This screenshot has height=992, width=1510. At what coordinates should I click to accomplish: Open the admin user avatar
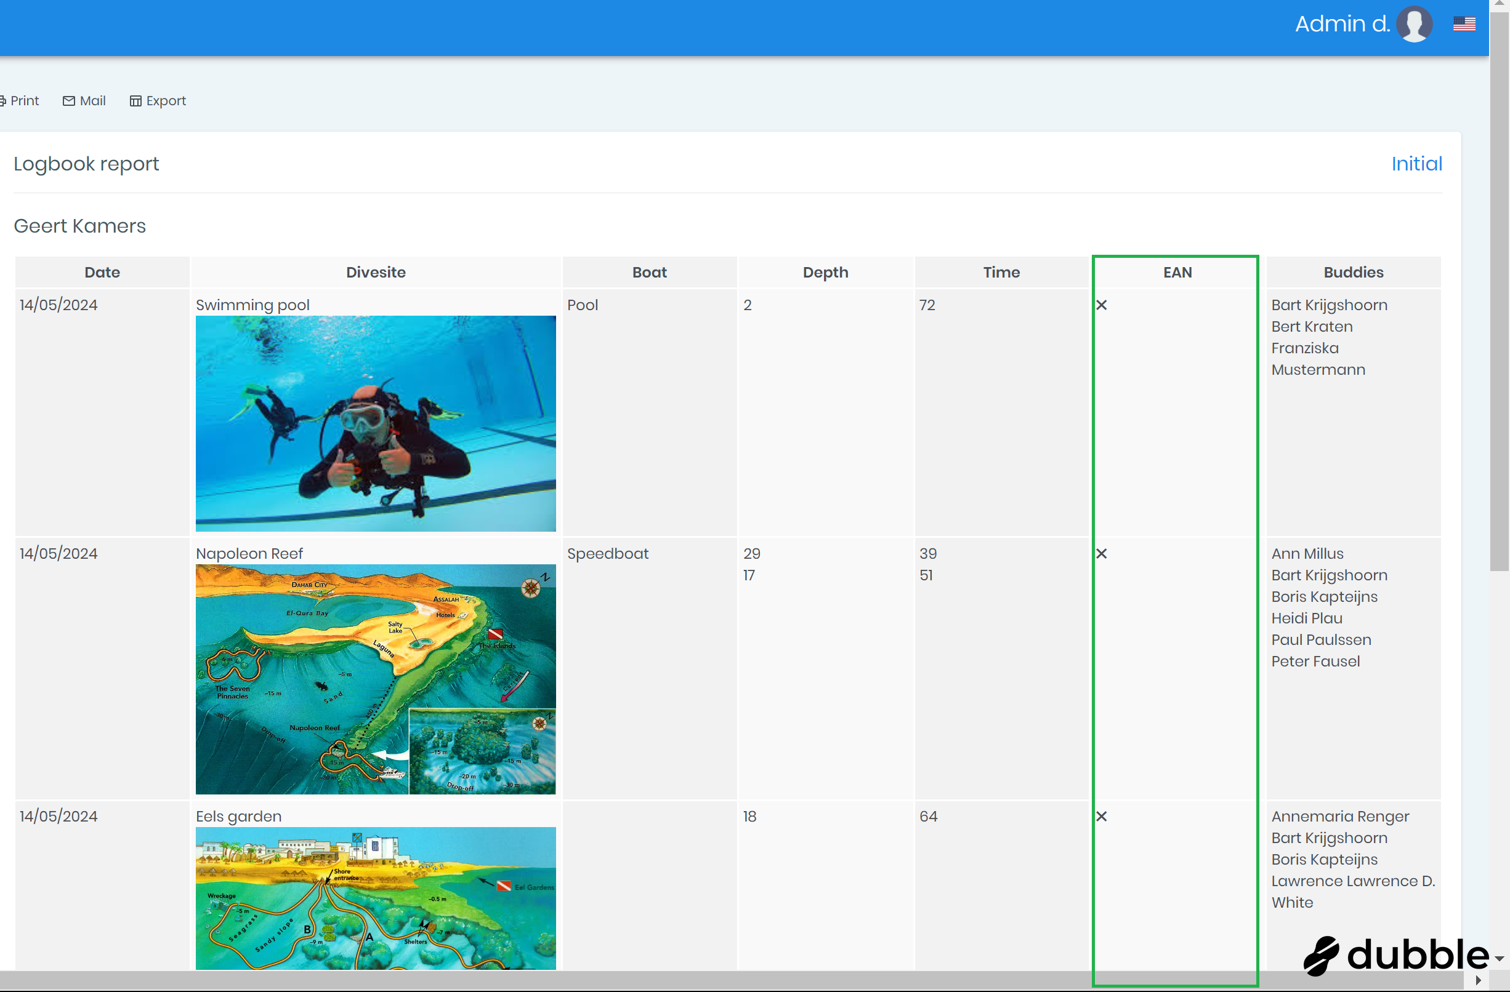point(1414,24)
